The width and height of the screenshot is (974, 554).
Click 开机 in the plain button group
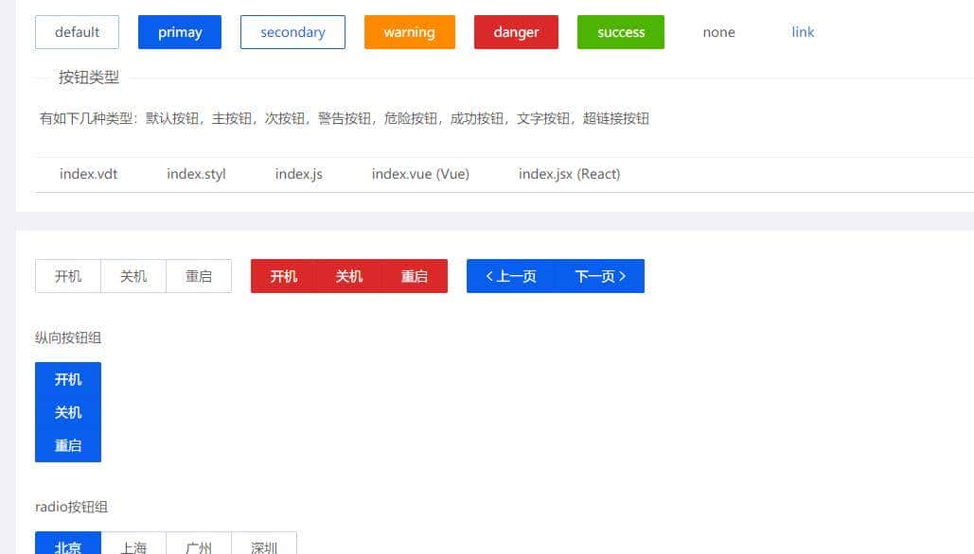coord(67,276)
